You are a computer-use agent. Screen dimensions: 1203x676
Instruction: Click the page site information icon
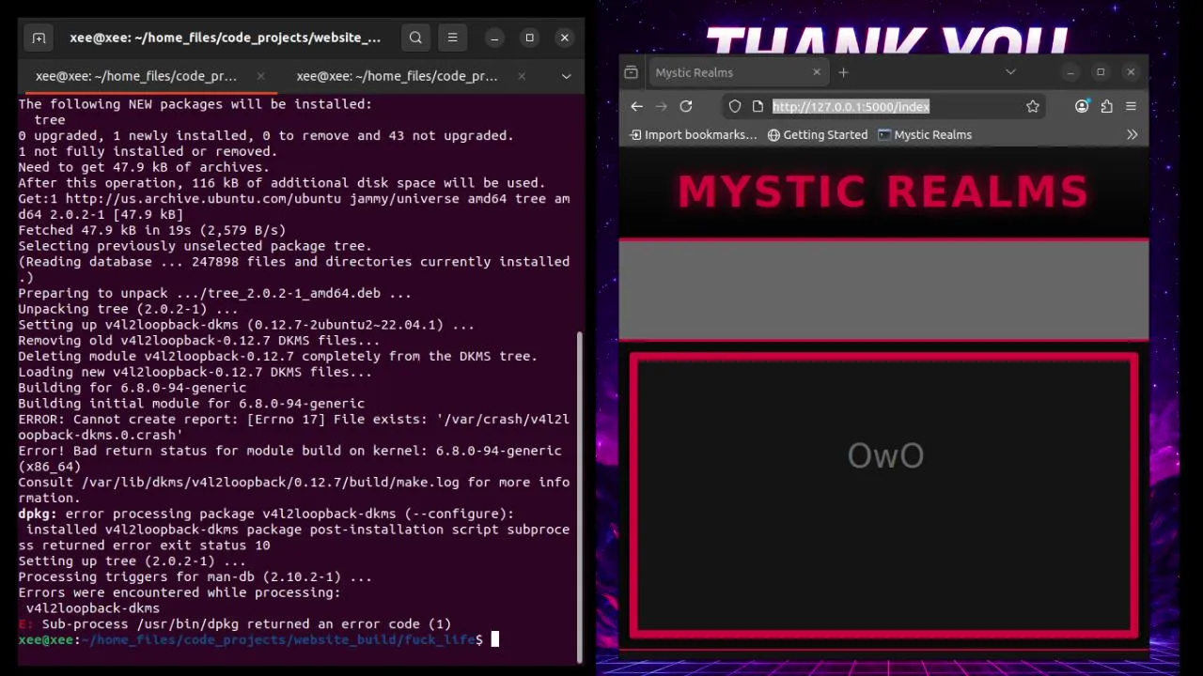click(x=758, y=106)
